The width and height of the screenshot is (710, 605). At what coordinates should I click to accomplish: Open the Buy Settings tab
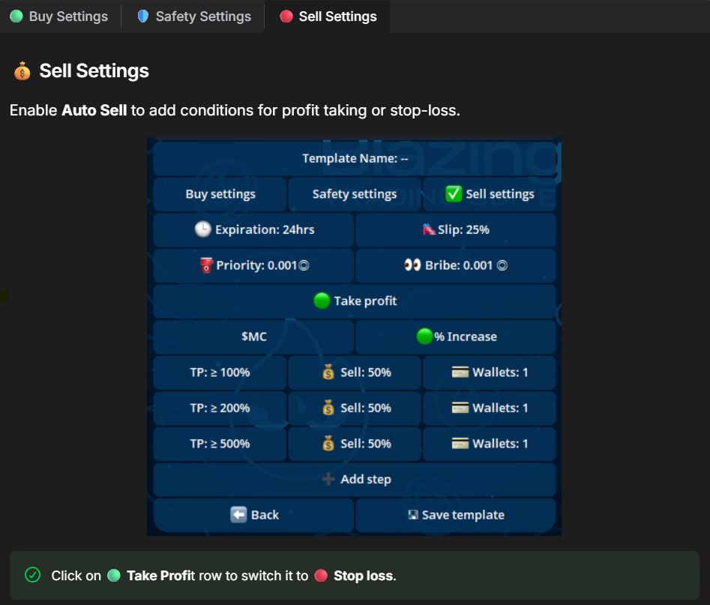tap(59, 16)
